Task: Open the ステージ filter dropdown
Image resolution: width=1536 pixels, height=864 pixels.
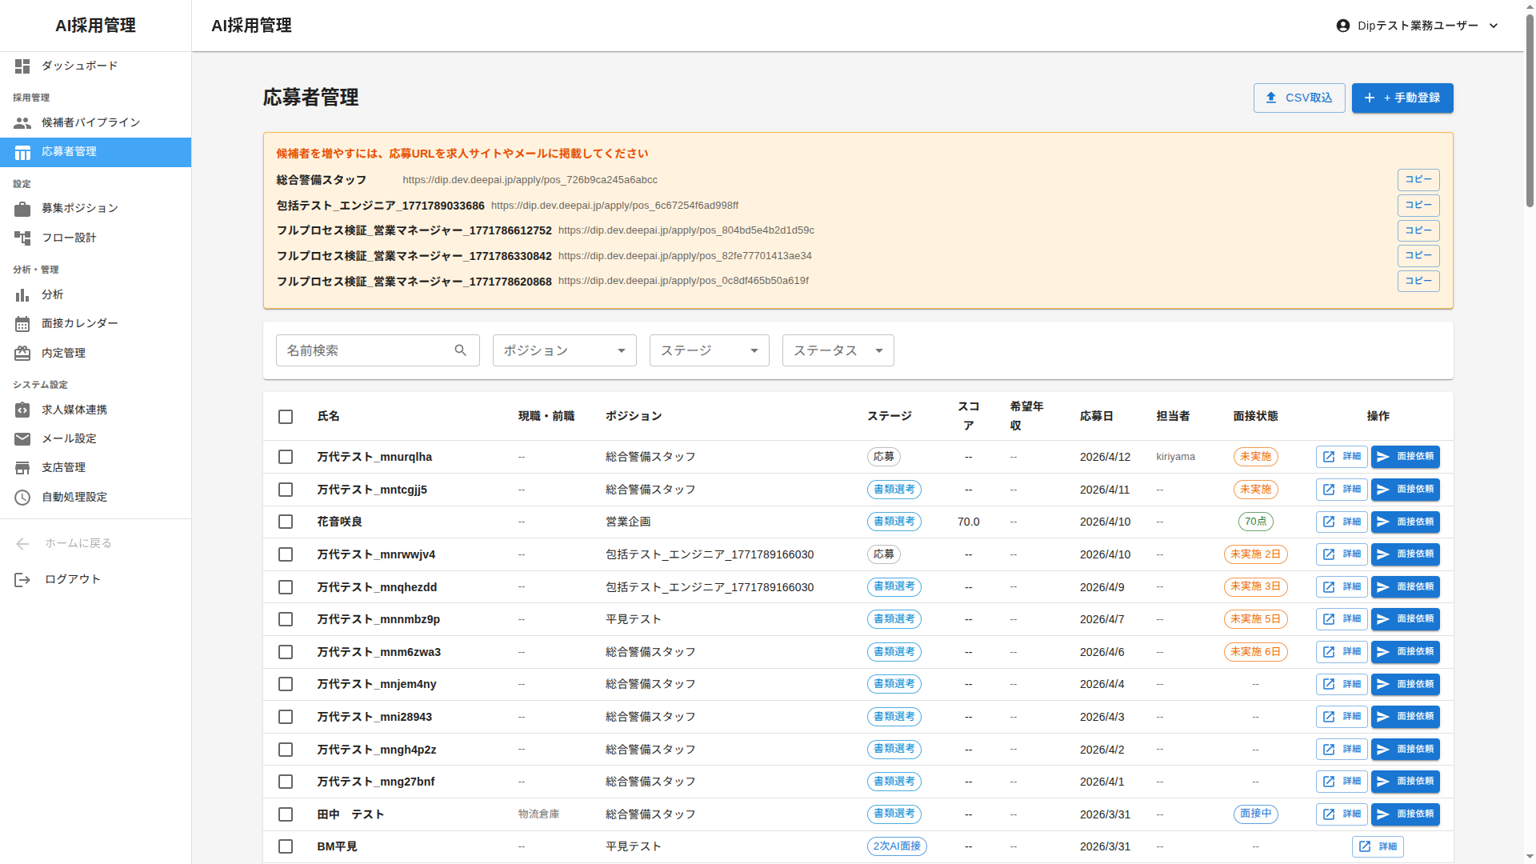Action: point(709,350)
